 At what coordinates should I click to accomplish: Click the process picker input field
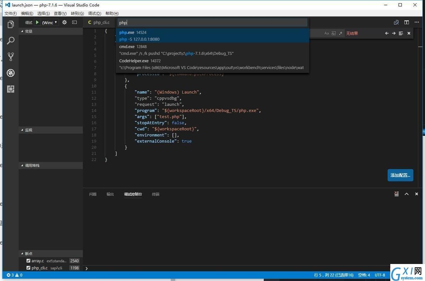coord(212,22)
